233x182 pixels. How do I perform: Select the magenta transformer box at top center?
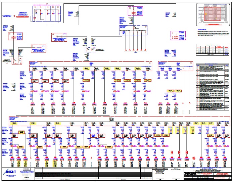click(x=136, y=12)
